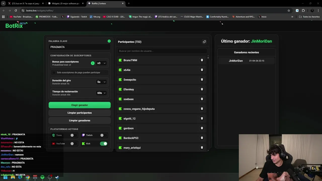Remove ssebaas via trash icon
Image resolution: width=322 pixels, height=181 pixels.
point(202,99)
